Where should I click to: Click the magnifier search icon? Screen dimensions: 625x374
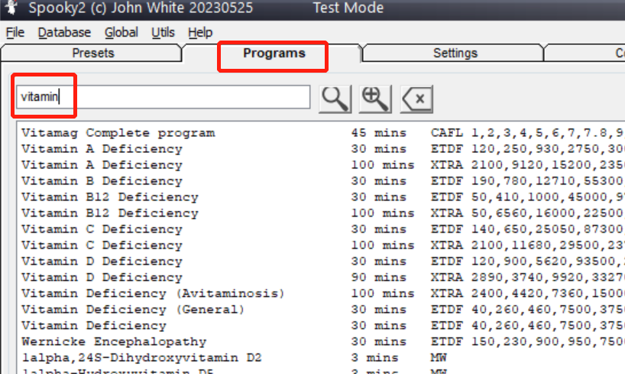point(335,98)
